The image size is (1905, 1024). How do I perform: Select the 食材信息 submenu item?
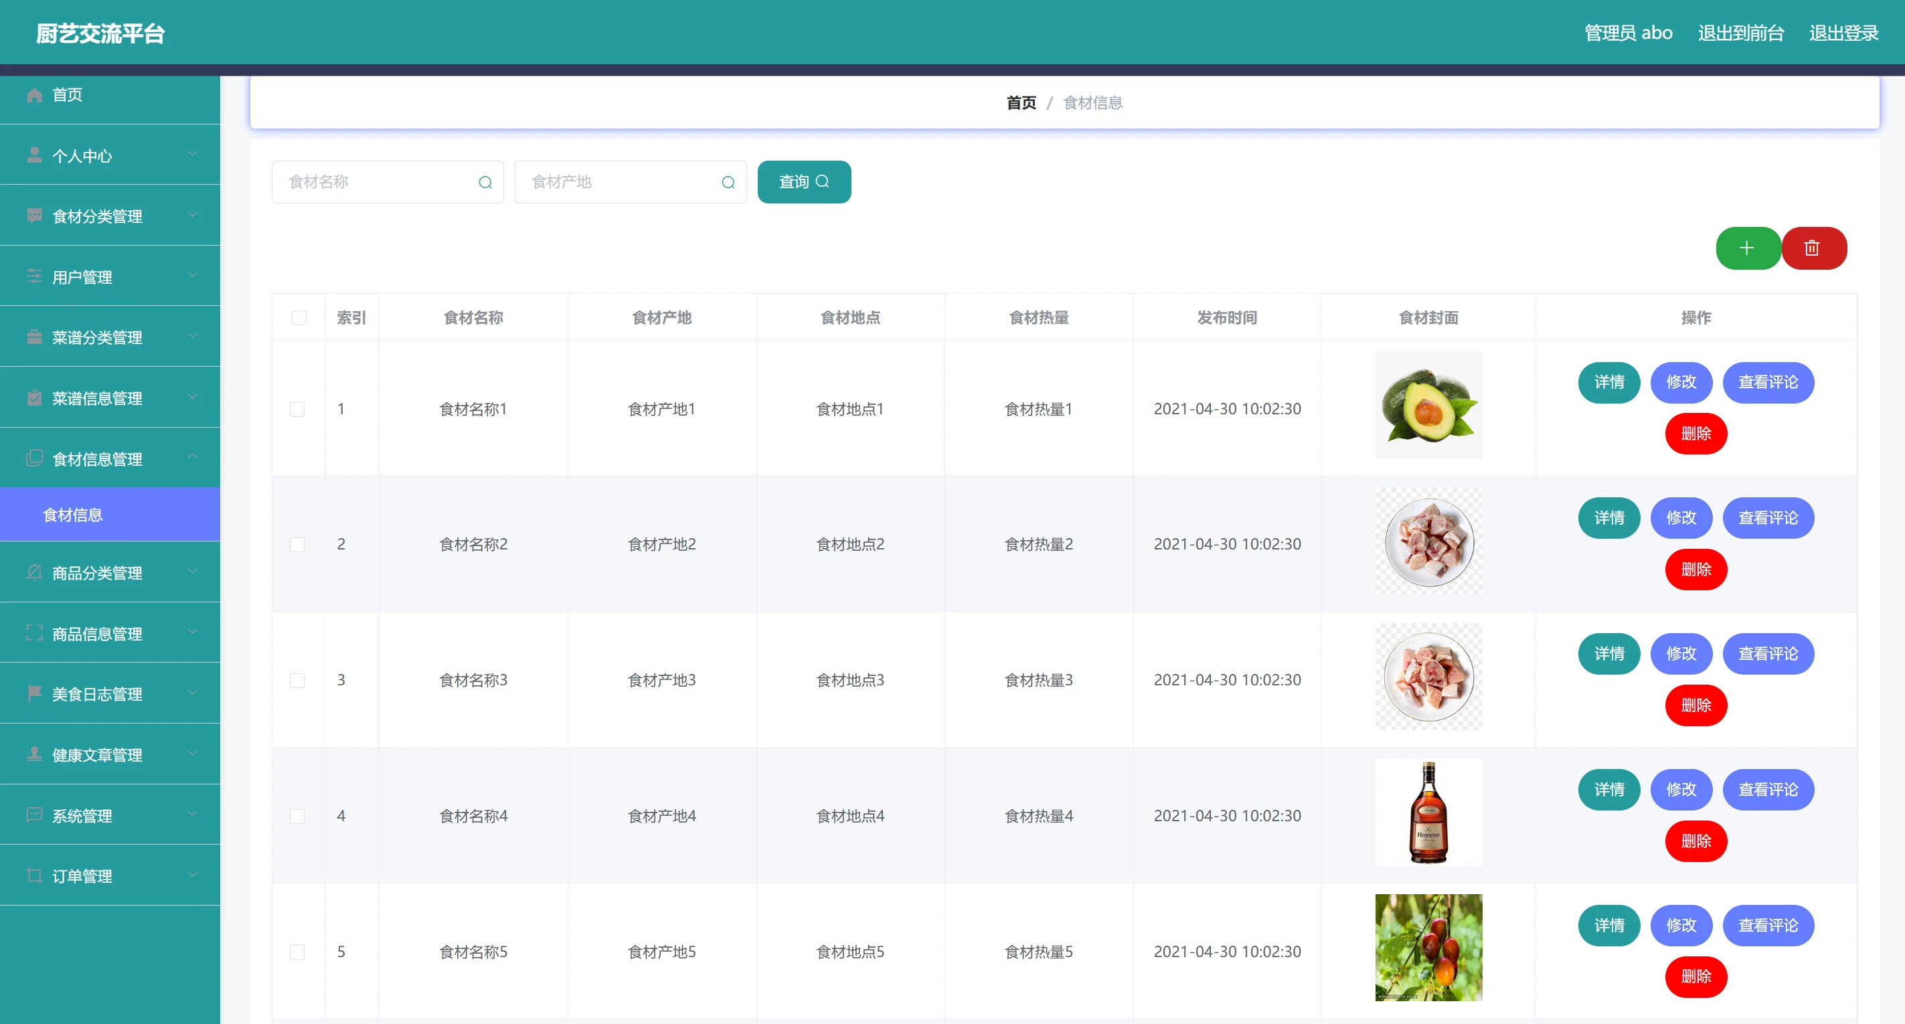point(72,515)
